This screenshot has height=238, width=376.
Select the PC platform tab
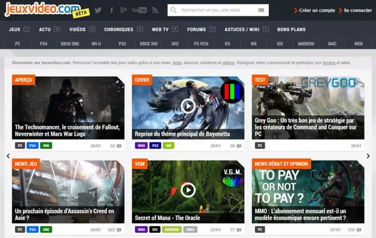click(x=18, y=44)
